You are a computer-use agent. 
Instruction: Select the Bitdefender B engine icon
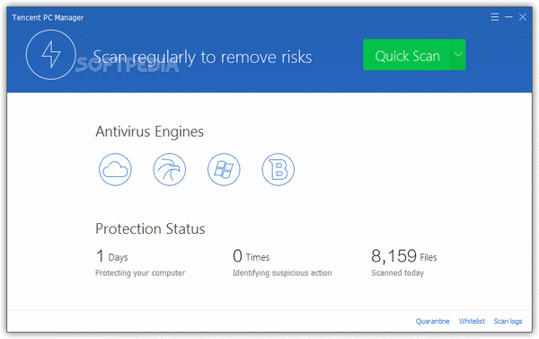click(x=278, y=169)
